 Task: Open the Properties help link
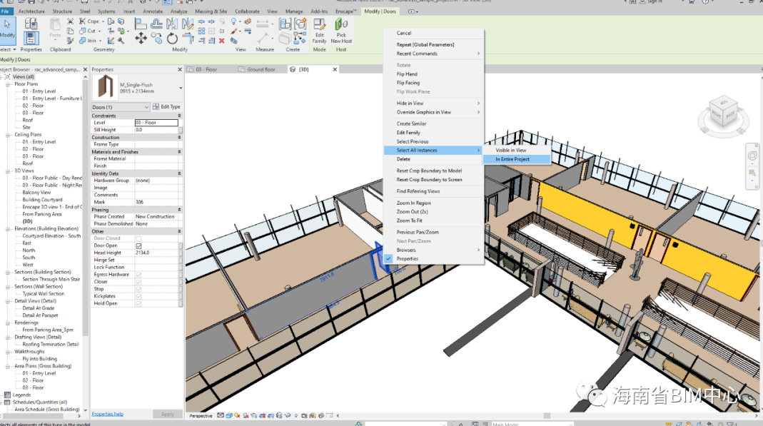(x=107, y=414)
